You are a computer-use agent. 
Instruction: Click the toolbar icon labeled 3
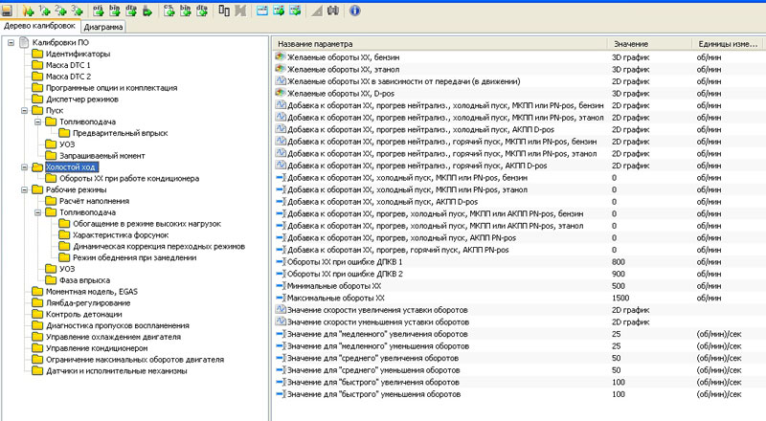coord(78,12)
